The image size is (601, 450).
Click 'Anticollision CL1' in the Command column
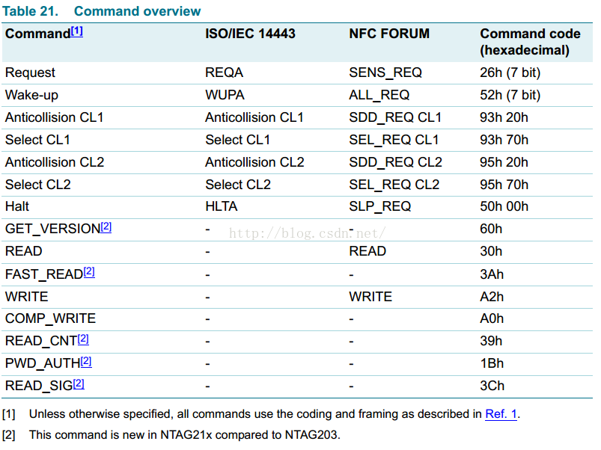point(55,117)
